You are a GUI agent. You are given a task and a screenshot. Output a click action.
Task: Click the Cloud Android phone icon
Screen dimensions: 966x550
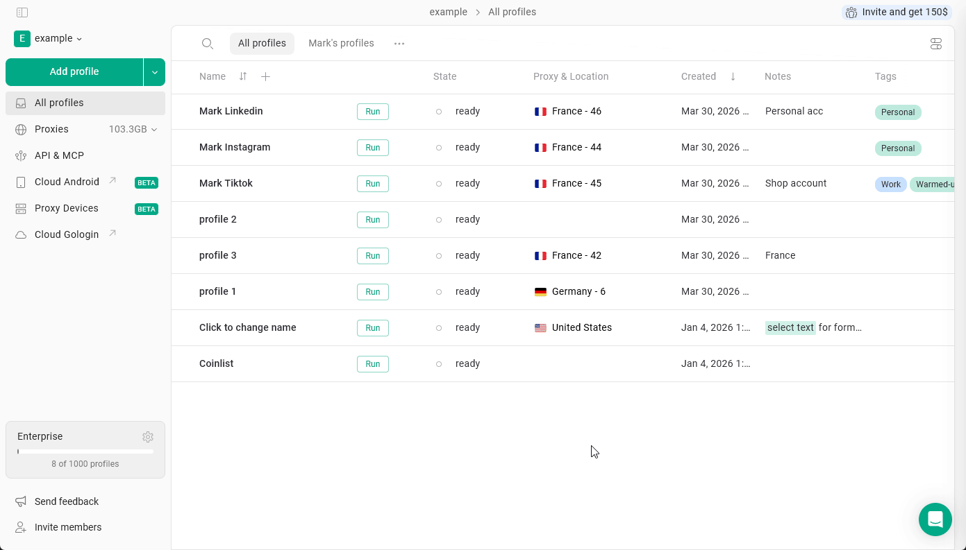tap(22, 182)
